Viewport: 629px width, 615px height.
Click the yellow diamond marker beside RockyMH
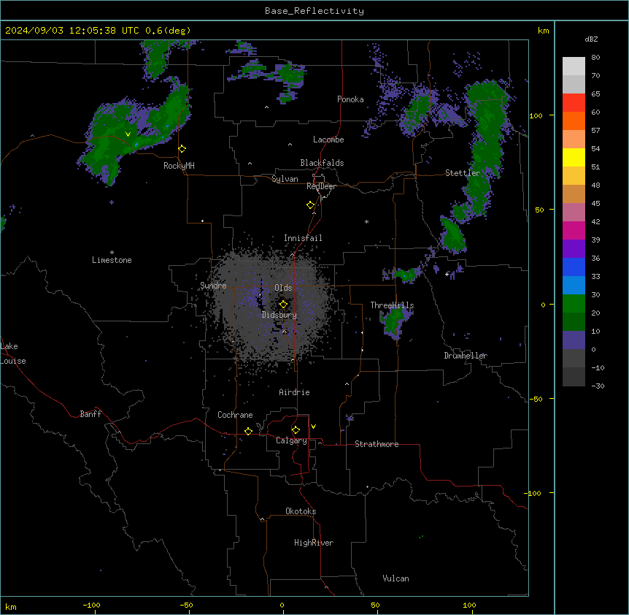[182, 149]
